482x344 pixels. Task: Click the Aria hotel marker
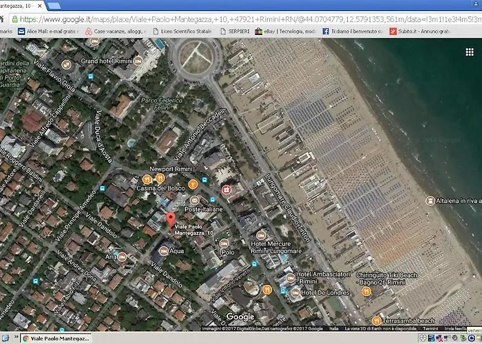[x=122, y=257]
